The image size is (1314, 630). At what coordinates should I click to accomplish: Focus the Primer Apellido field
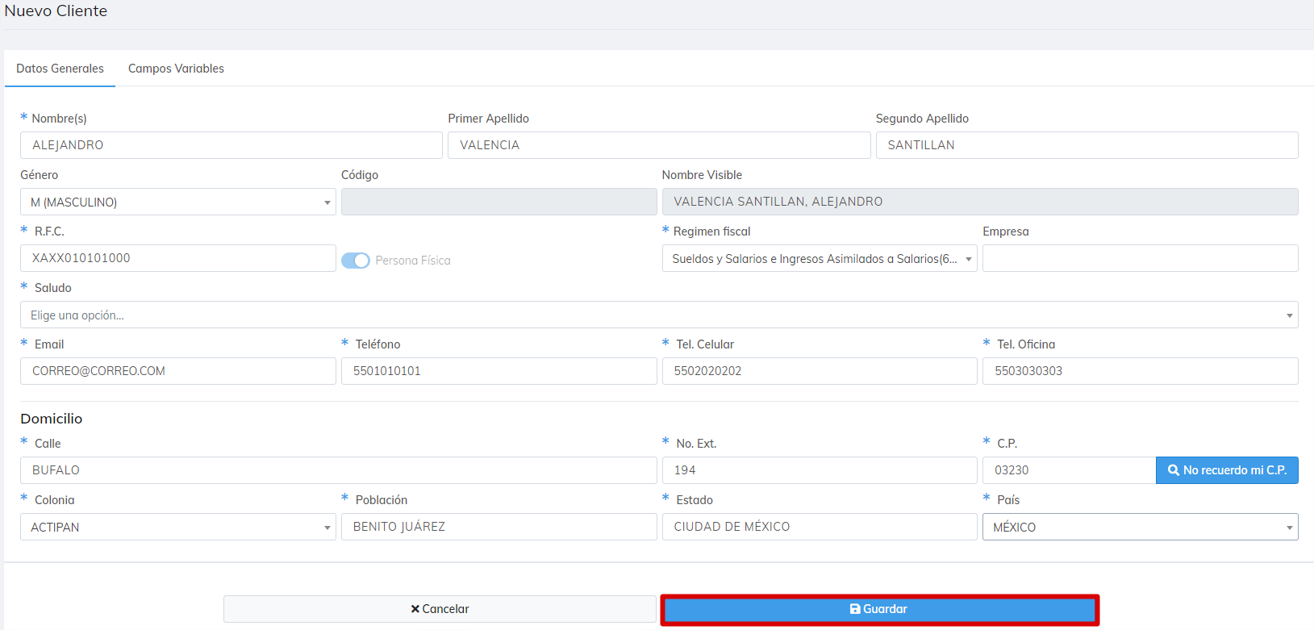pyautogui.click(x=658, y=145)
